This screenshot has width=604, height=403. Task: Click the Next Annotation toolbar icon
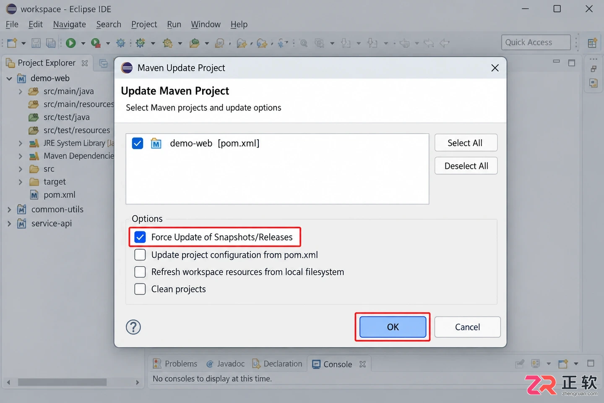pyautogui.click(x=346, y=43)
